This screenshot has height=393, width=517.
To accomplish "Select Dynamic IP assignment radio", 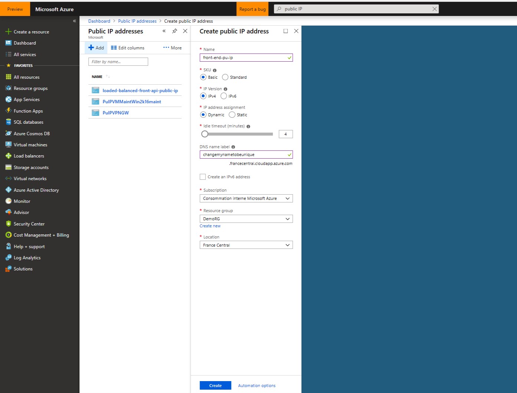I will click(203, 114).
